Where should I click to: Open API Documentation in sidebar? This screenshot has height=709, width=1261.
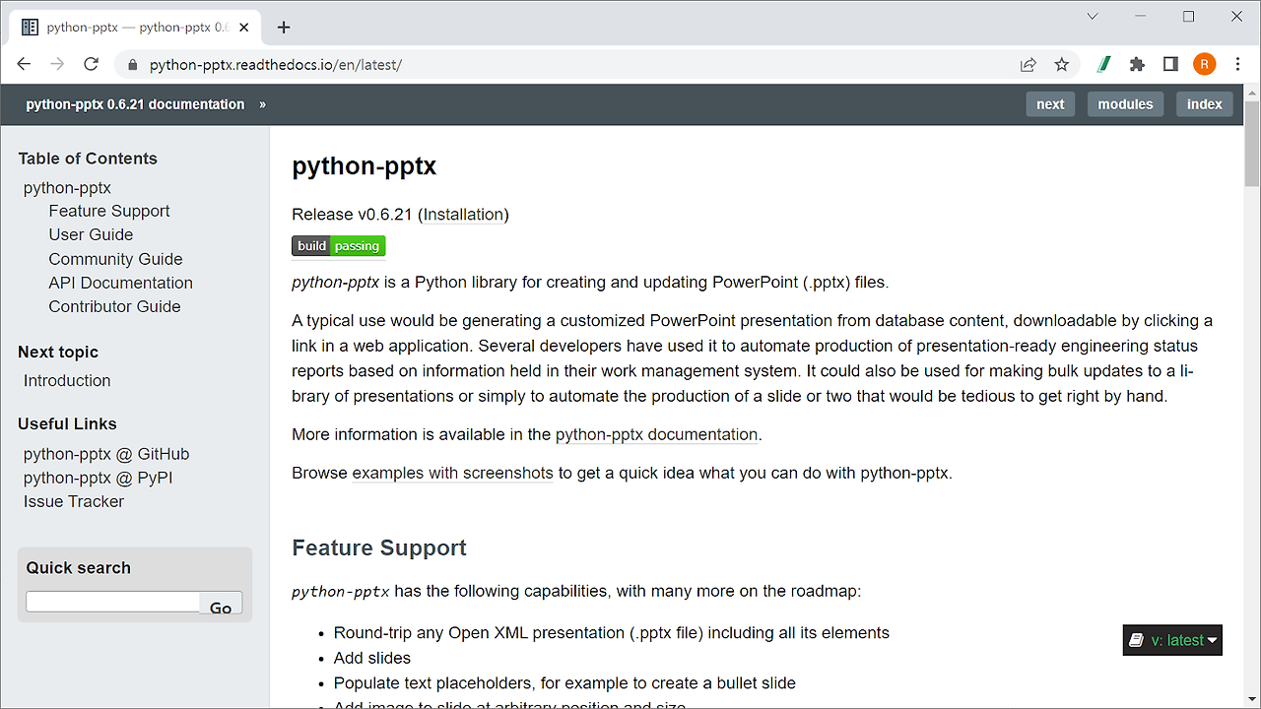pyautogui.click(x=120, y=283)
